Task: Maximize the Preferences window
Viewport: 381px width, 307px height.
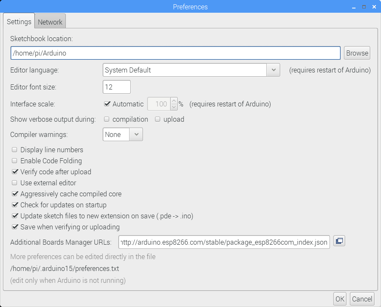Action: (364, 7)
